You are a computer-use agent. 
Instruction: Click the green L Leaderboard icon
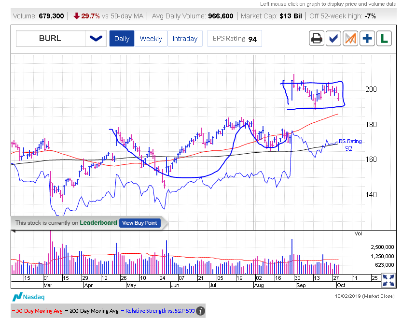[384, 38]
